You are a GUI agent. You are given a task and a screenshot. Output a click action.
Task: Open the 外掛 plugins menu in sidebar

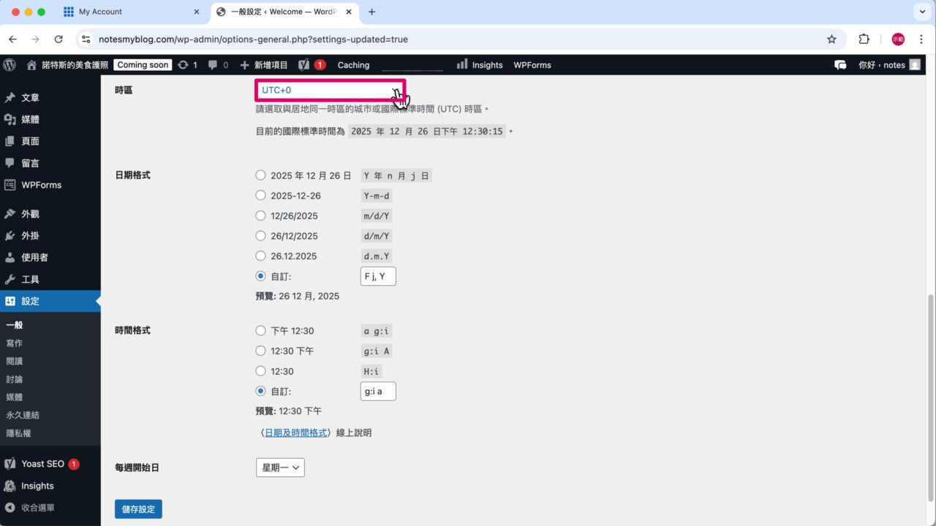tap(30, 236)
